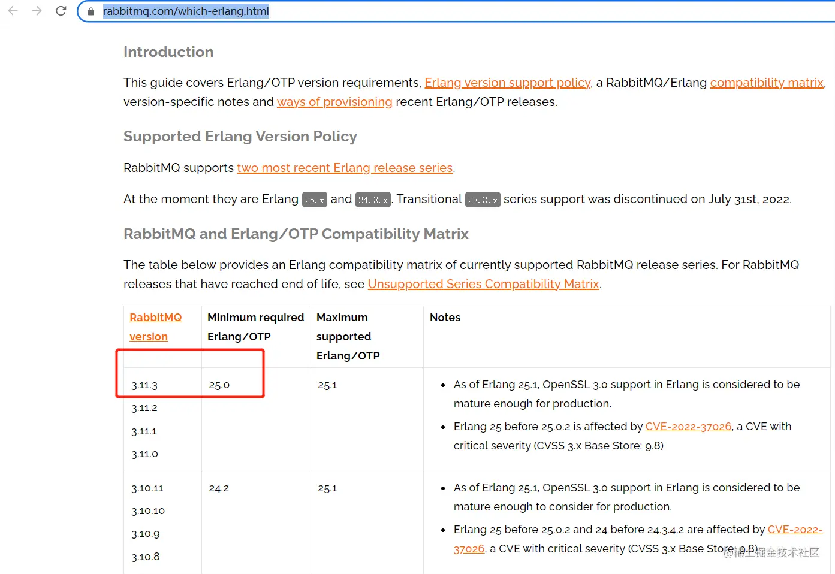Image resolution: width=835 pixels, height=574 pixels.
Task: Click the Maximum supported Erlang/OTP column header
Action: point(348,337)
